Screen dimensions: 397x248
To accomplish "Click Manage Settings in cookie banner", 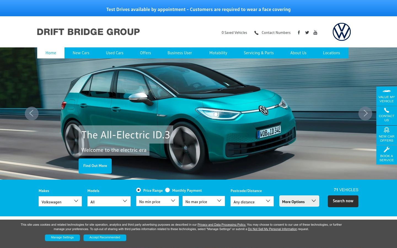I will [62, 238].
